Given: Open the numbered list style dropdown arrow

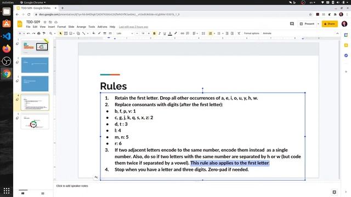Looking at the screenshot, I should coord(214,33).
